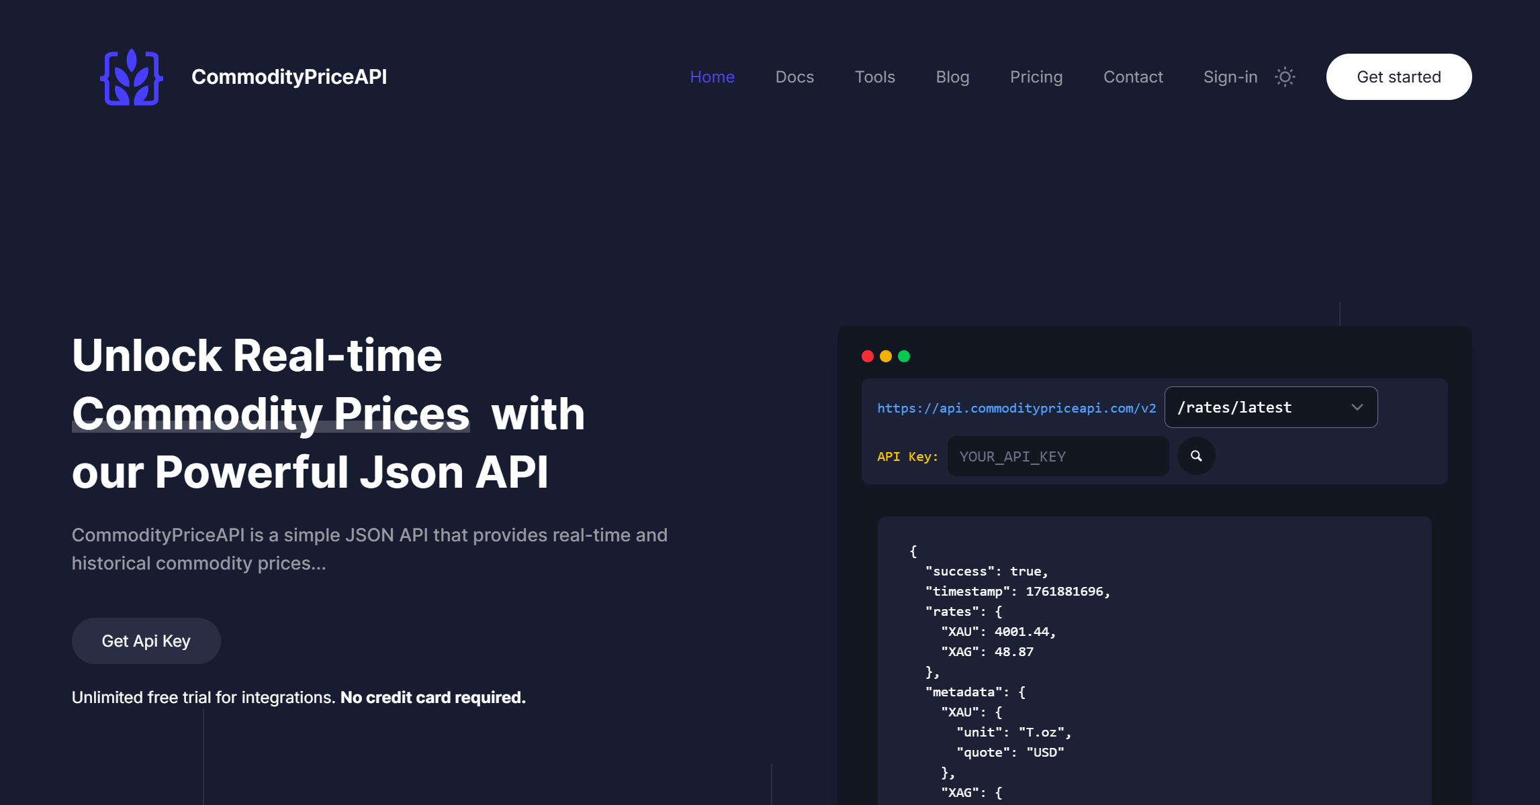Go to the Blog section
This screenshot has width=1540, height=805.
(952, 76)
